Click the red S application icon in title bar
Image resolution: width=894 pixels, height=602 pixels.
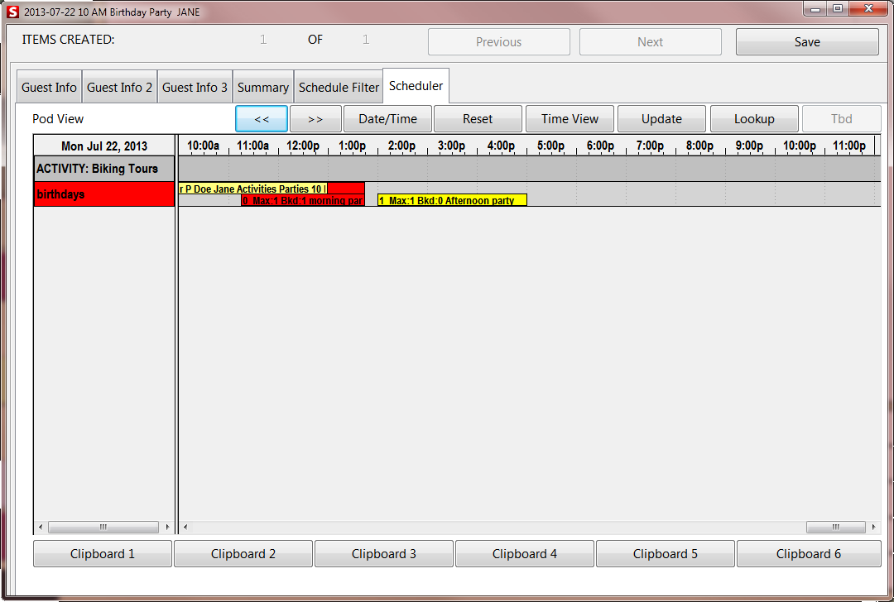(12, 12)
